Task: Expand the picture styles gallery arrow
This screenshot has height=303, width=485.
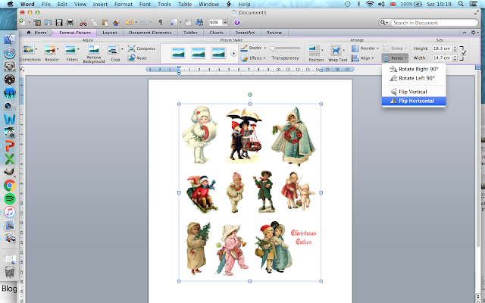Action: (233, 54)
